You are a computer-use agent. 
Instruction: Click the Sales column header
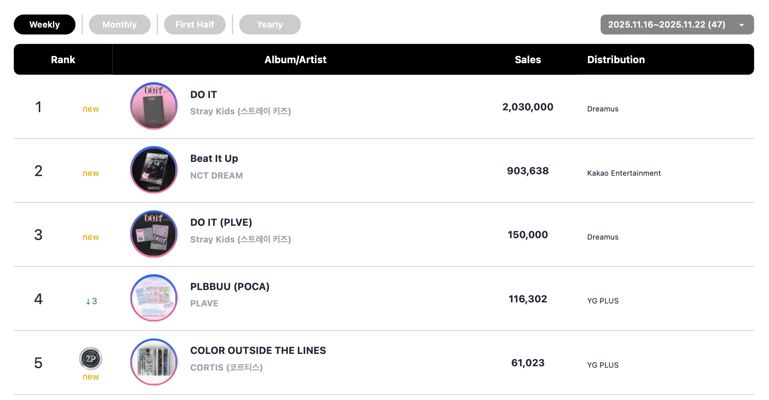click(528, 60)
